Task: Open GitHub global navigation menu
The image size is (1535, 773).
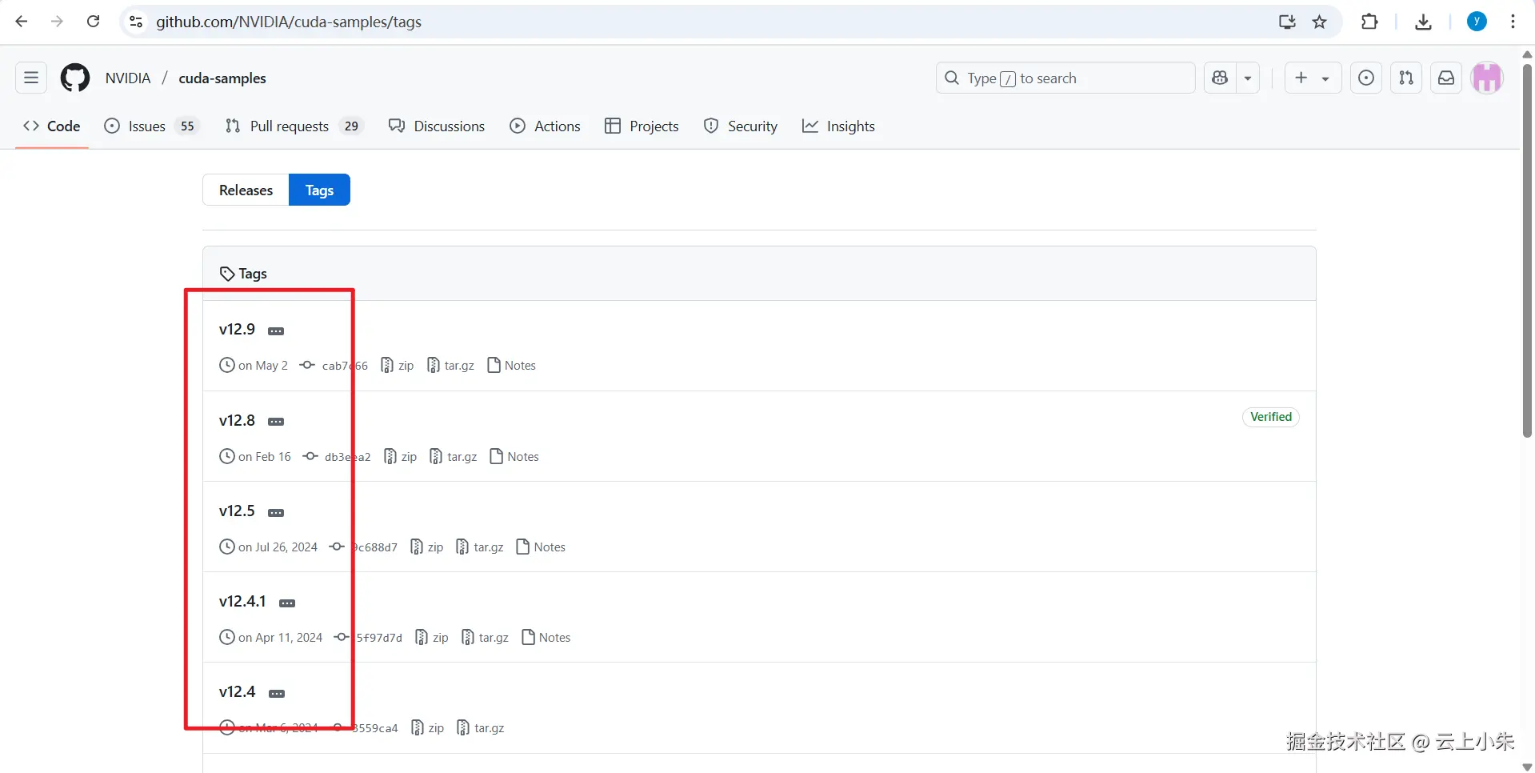Action: click(x=31, y=78)
